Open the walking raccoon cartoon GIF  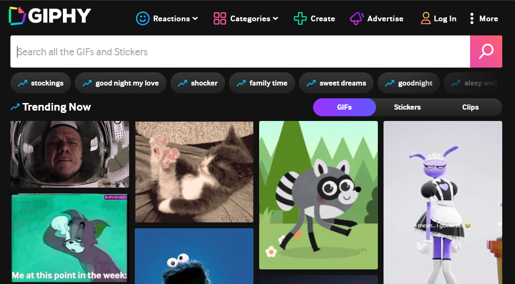(318, 195)
